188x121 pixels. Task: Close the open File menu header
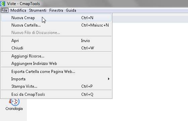point(4,10)
